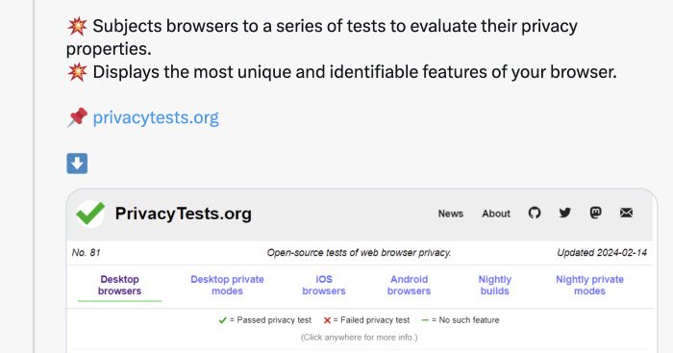673x353 pixels.
Task: Switch to Desktop private modes tab
Action: 227,285
